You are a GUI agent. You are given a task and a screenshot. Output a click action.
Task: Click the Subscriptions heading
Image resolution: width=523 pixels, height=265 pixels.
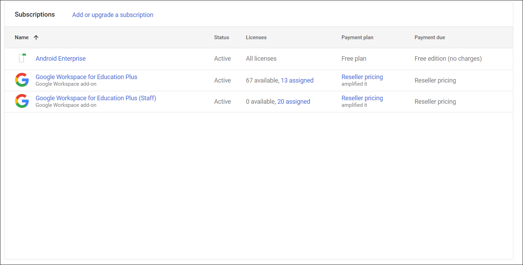tap(35, 15)
